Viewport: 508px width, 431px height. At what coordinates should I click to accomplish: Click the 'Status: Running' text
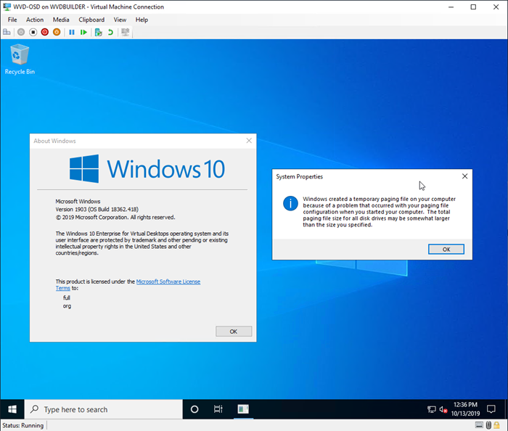coord(22,425)
